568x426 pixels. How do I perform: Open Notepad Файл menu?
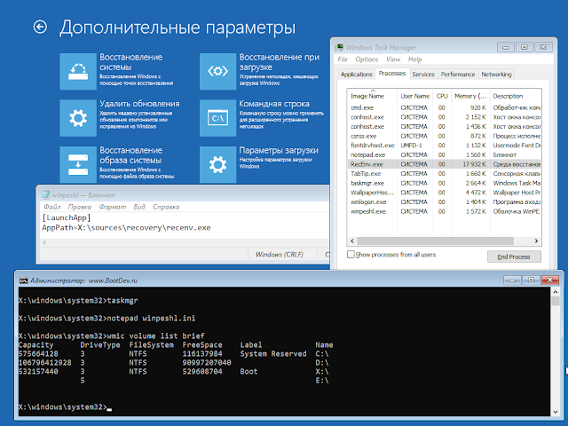click(x=52, y=207)
